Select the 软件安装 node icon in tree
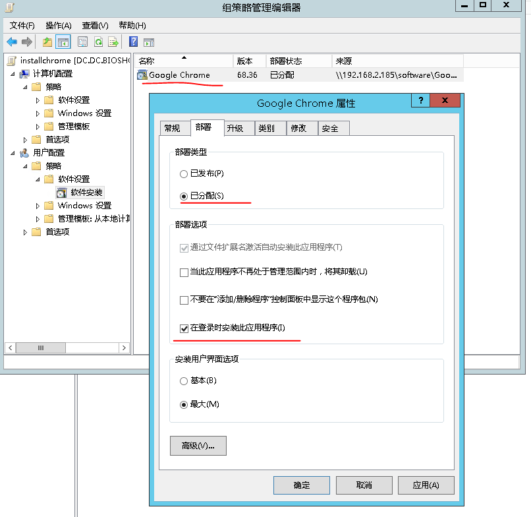Image resolution: width=531 pixels, height=517 pixels. [x=61, y=193]
